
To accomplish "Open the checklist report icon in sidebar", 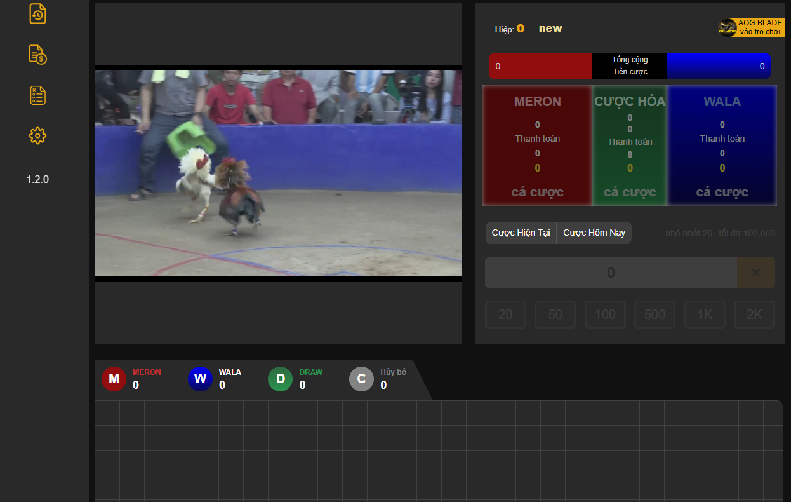I will (37, 95).
